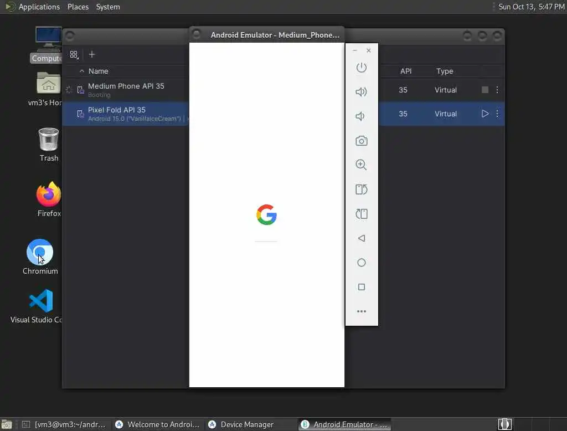Launch Visual Studio Code from desktop
Viewport: 567px width, 431px height.
coord(40,306)
